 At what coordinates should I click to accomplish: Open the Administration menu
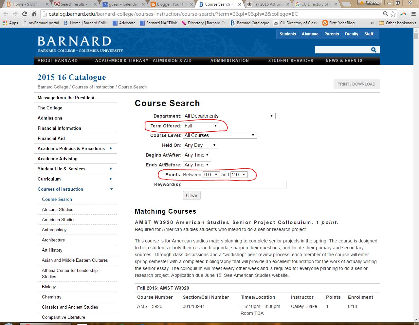[x=229, y=61]
